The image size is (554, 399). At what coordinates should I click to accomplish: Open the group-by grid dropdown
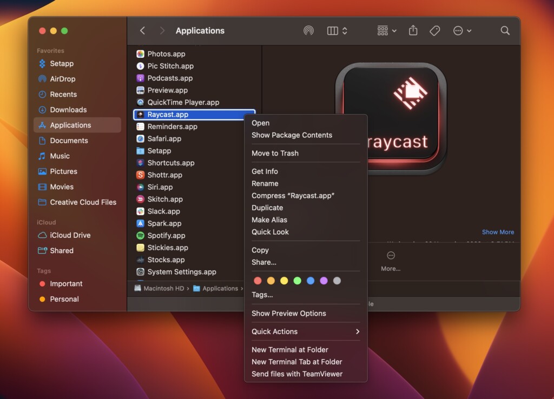click(387, 31)
